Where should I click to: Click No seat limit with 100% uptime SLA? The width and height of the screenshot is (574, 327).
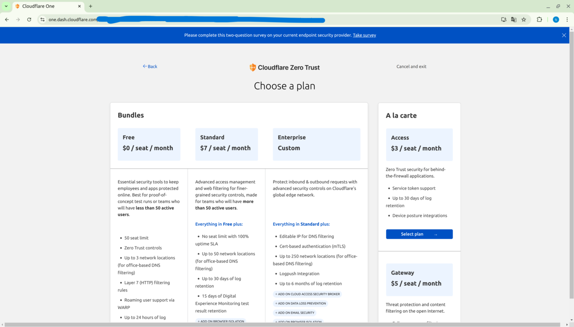tap(222, 240)
